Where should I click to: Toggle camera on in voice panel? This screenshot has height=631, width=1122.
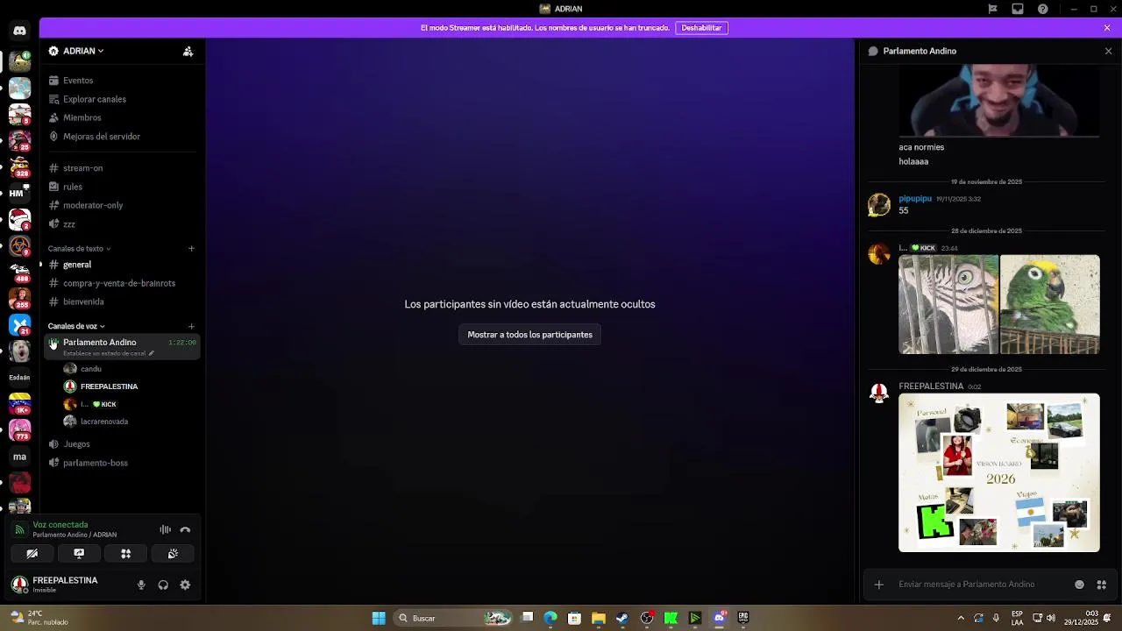coord(32,554)
